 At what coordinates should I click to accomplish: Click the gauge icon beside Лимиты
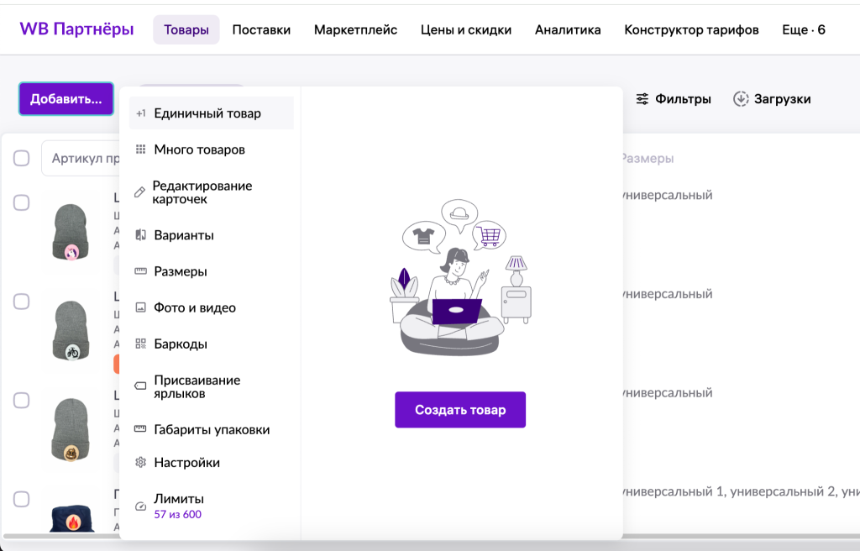(140, 506)
